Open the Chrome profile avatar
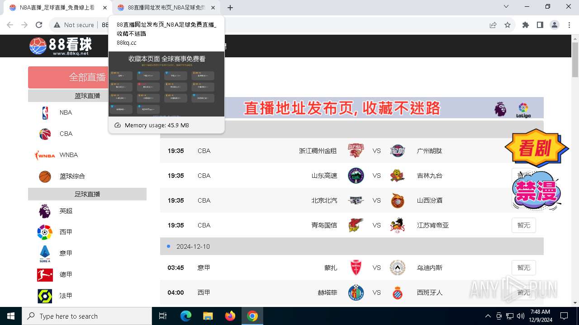Viewport: 579px width, 325px height. 555,25
